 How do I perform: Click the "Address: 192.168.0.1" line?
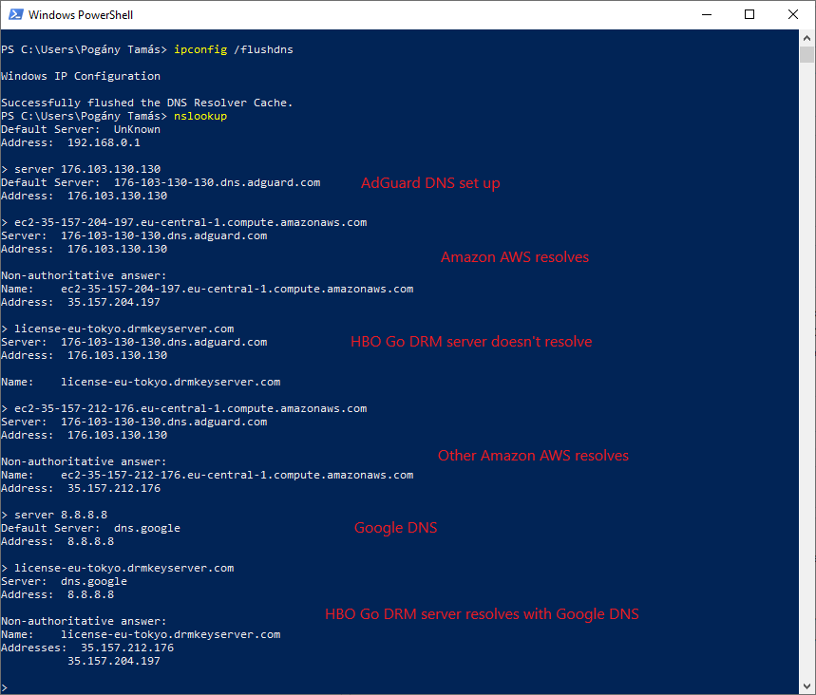pyautogui.click(x=71, y=142)
